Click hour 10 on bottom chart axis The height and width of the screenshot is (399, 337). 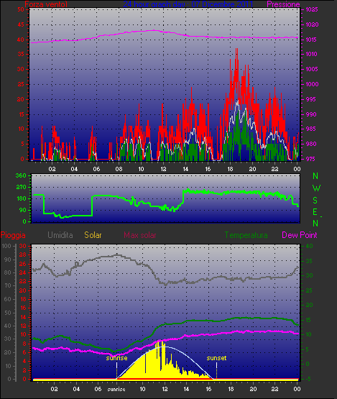pos(142,389)
